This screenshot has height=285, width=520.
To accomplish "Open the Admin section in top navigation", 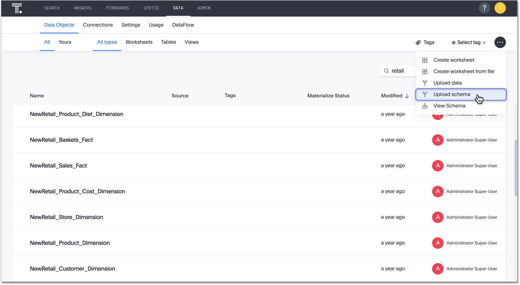I will [x=204, y=8].
